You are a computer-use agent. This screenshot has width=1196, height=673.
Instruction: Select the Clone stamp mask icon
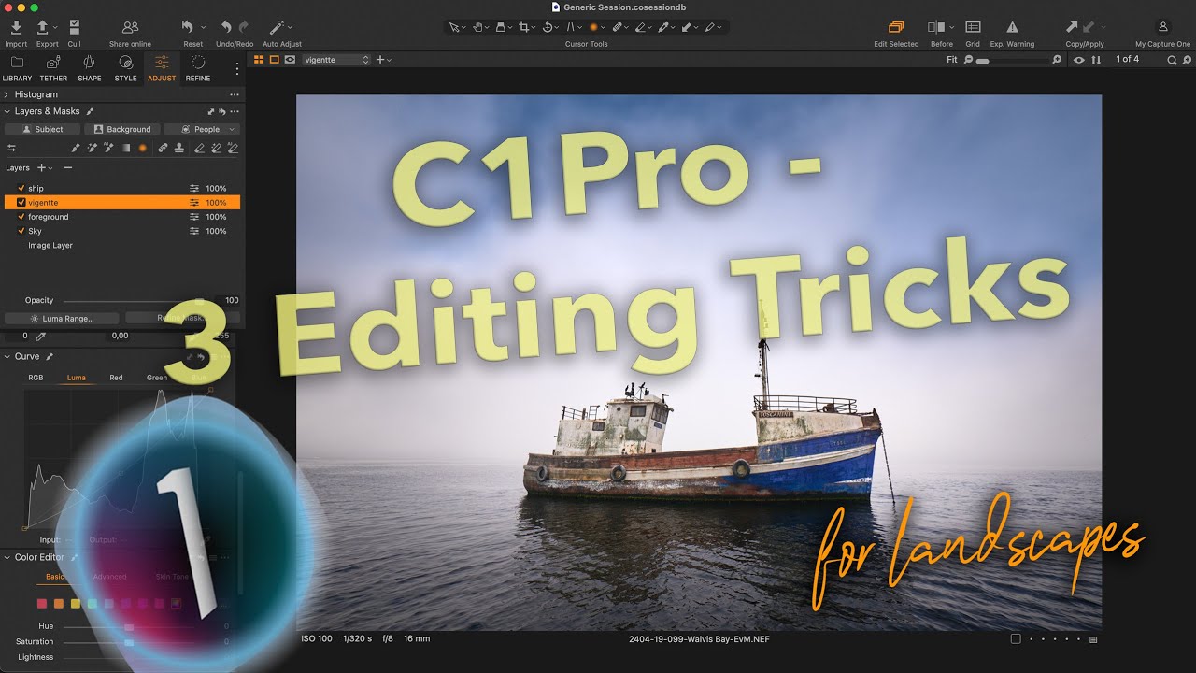[x=178, y=148]
